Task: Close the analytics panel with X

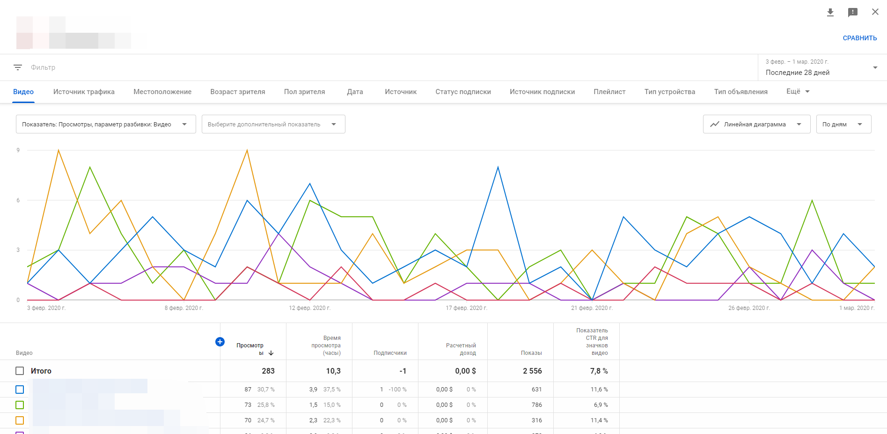Action: (875, 12)
